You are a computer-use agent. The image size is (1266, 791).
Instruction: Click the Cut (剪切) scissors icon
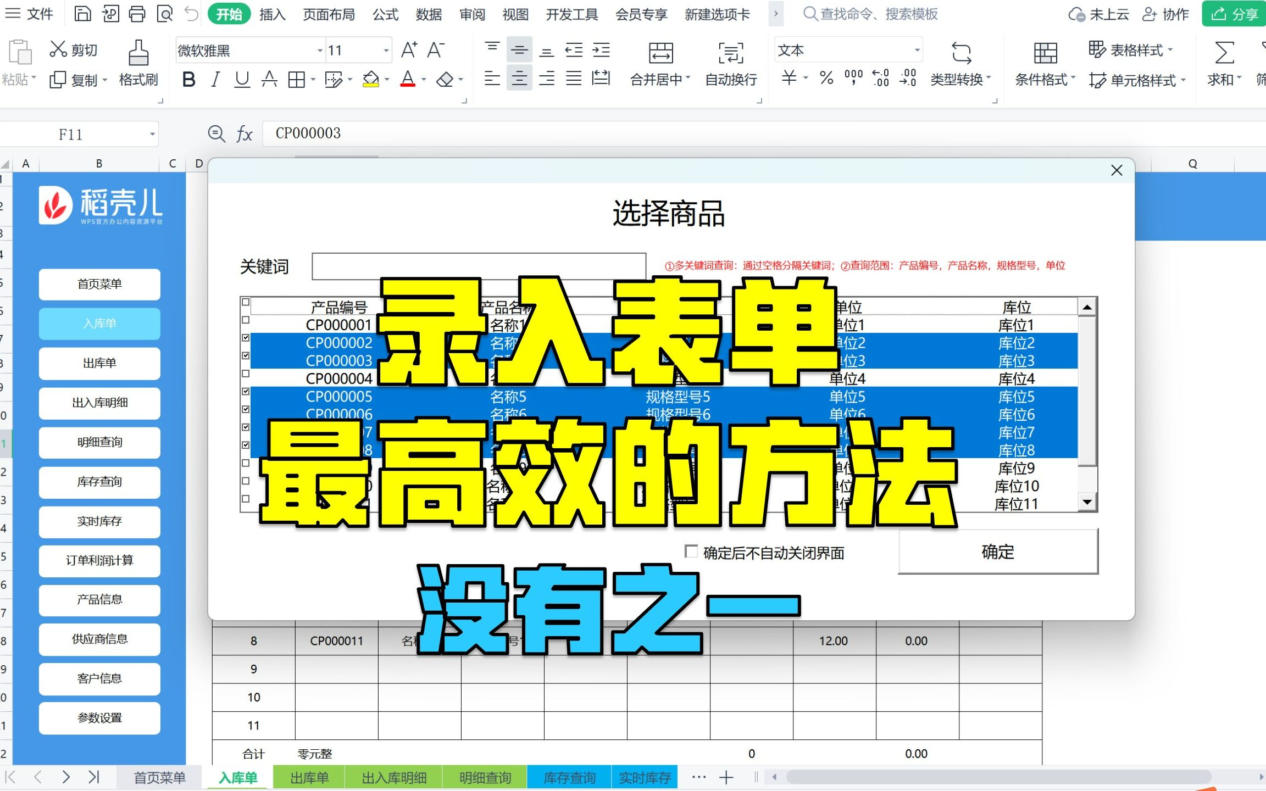point(58,49)
